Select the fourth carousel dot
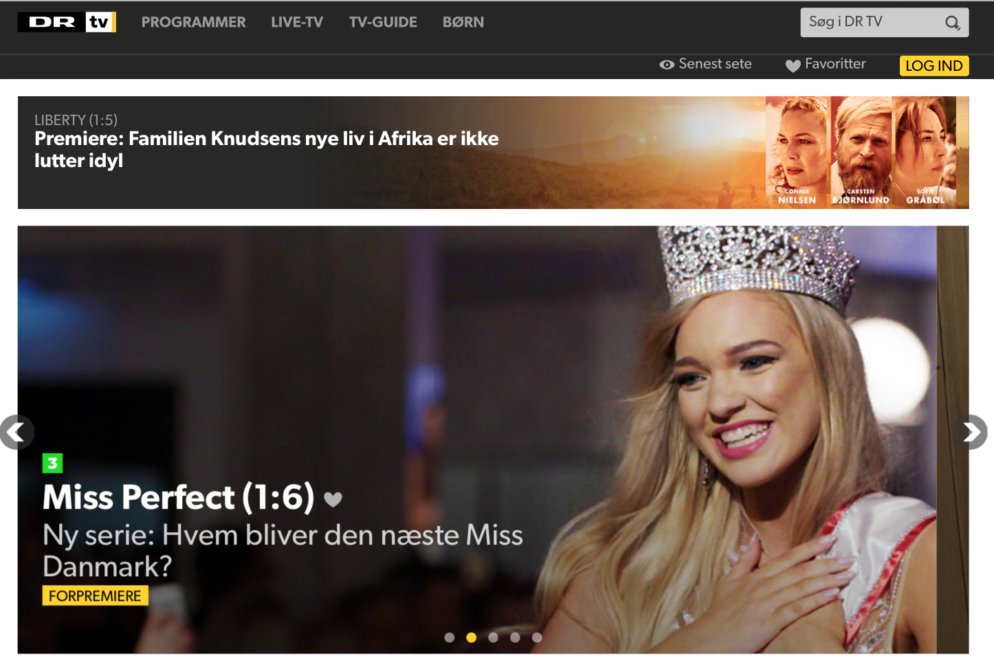 pos(515,637)
